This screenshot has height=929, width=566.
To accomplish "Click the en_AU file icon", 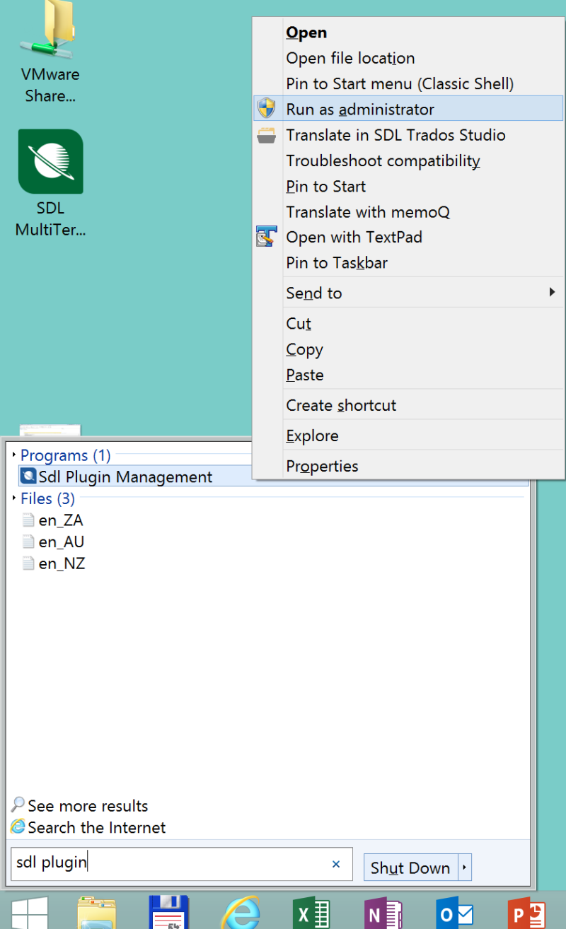I will tap(28, 542).
